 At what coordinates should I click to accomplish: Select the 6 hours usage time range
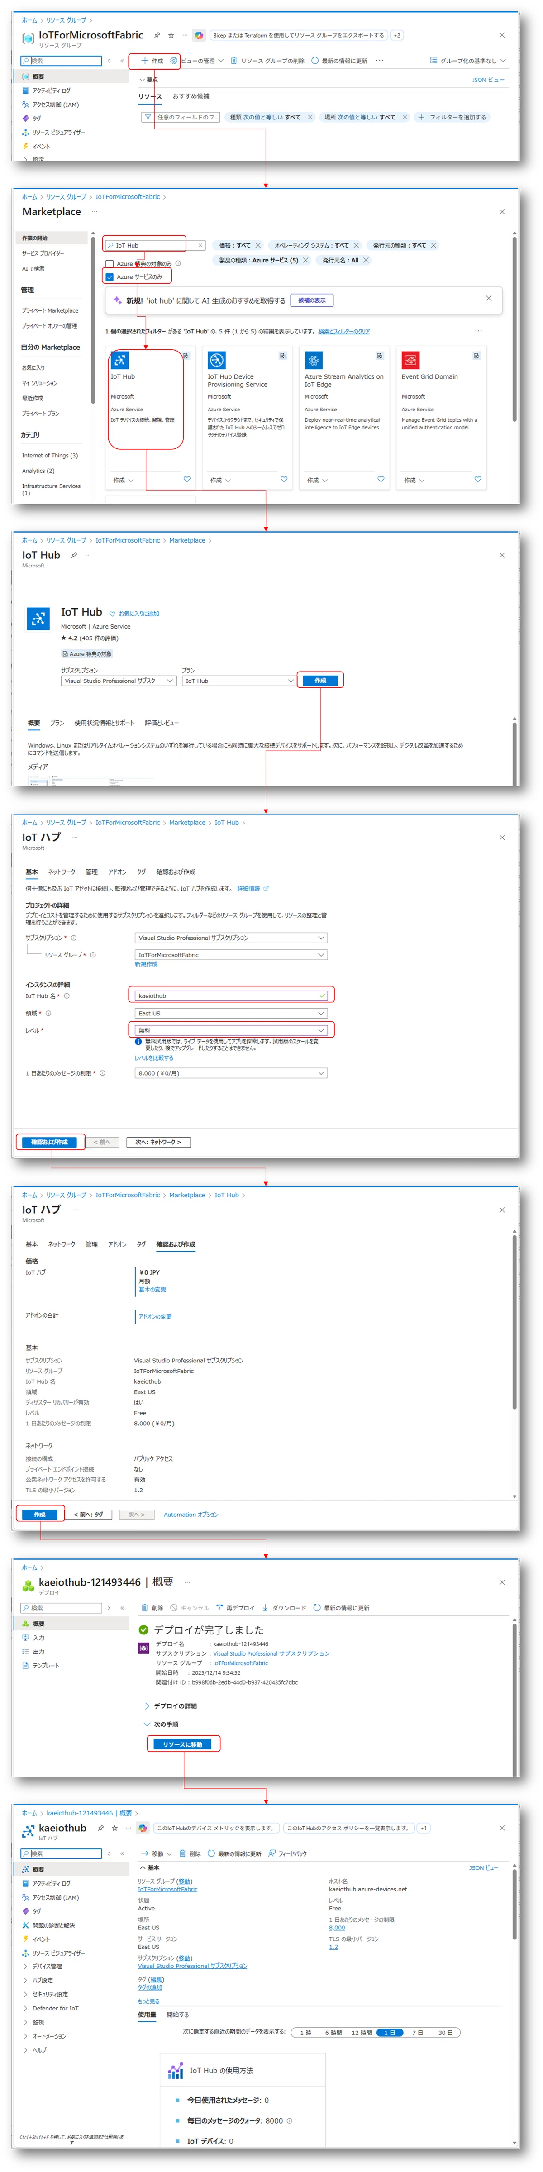click(334, 2032)
